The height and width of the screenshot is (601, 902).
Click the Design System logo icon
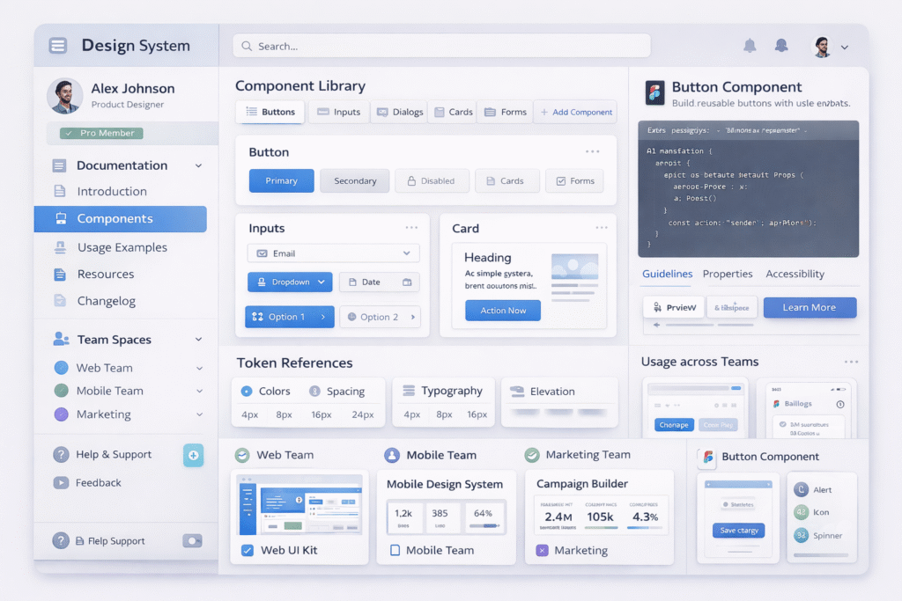point(58,46)
